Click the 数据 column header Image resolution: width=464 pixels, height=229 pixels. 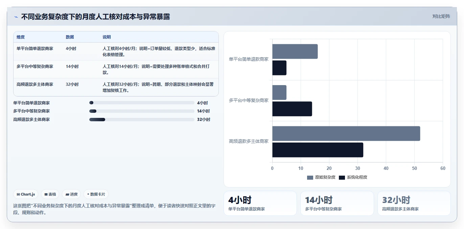click(x=70, y=37)
